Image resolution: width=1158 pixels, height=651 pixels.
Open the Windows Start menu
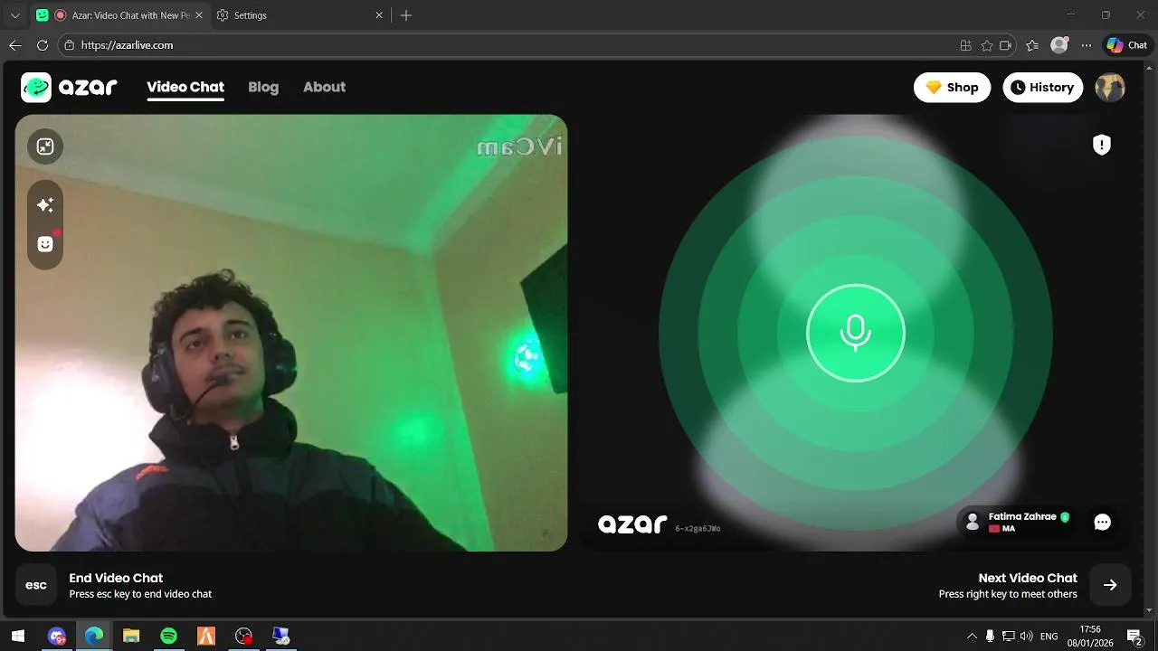coord(17,637)
